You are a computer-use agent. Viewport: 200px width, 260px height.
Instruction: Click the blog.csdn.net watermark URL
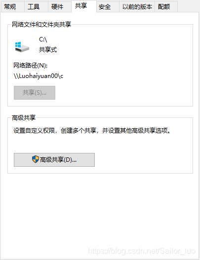coord(142,251)
